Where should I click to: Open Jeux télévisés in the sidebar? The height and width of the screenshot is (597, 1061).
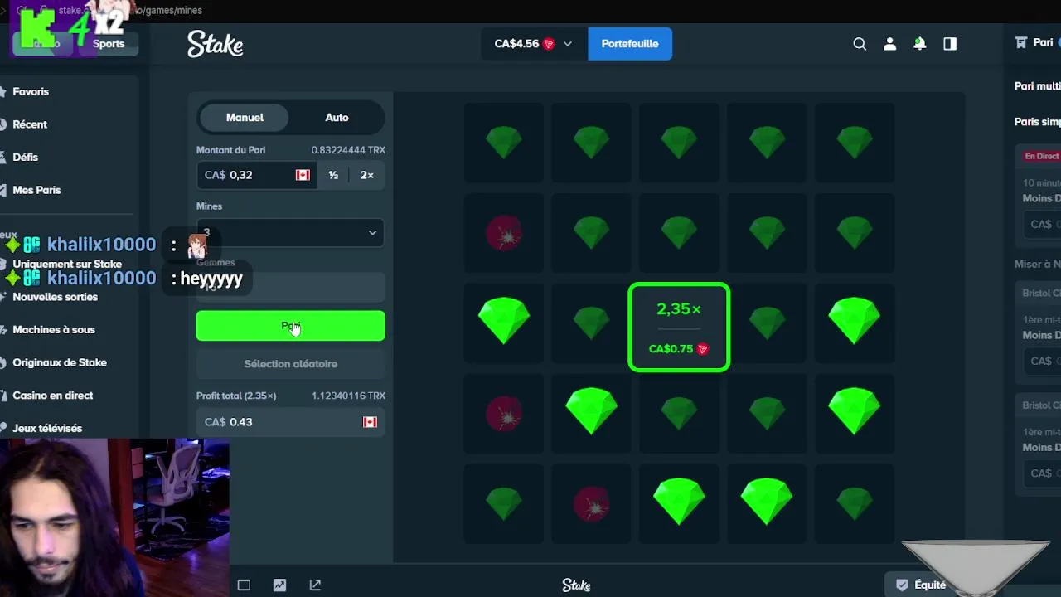(x=47, y=428)
